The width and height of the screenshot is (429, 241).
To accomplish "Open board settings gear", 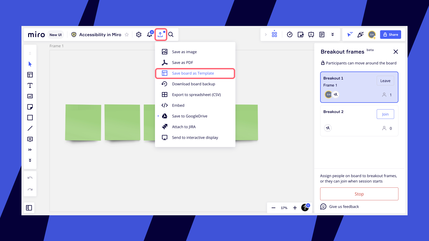I will (139, 35).
